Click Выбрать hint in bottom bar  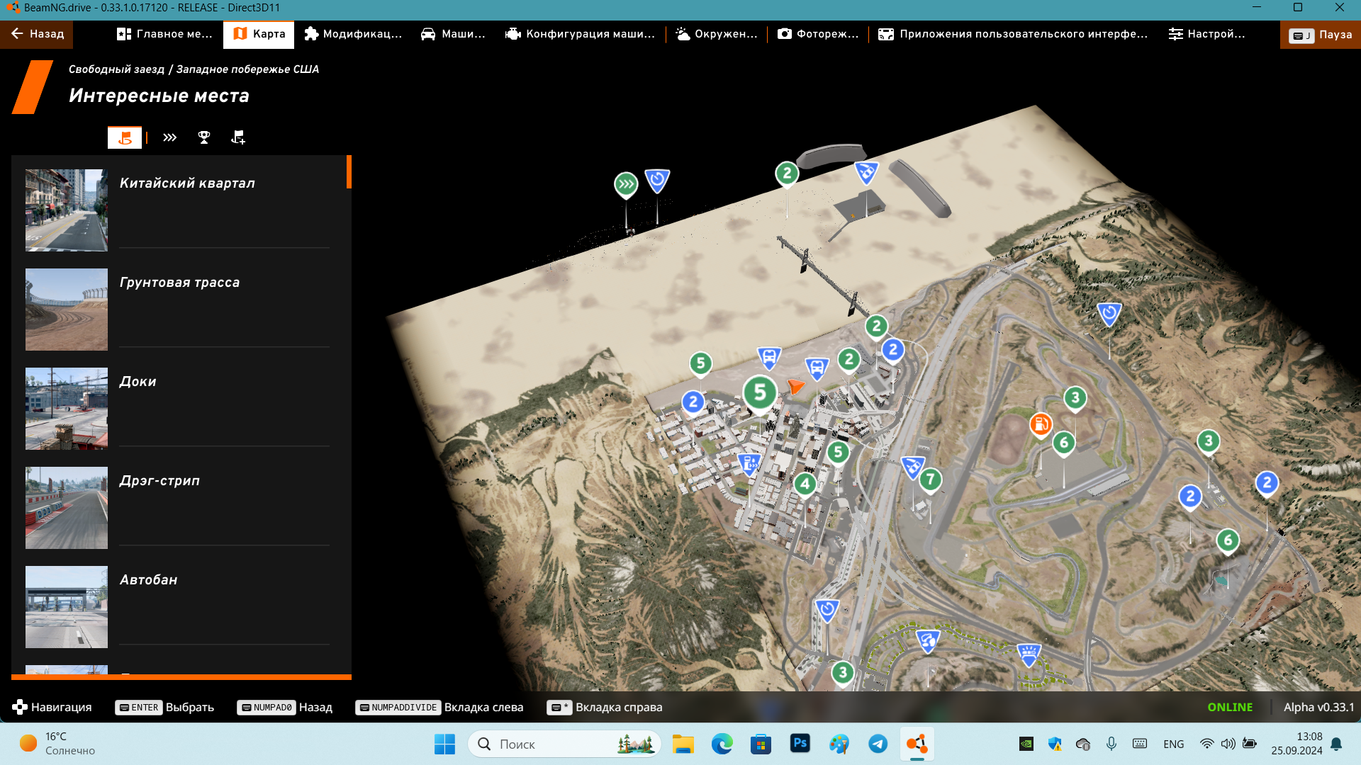pyautogui.click(x=189, y=707)
